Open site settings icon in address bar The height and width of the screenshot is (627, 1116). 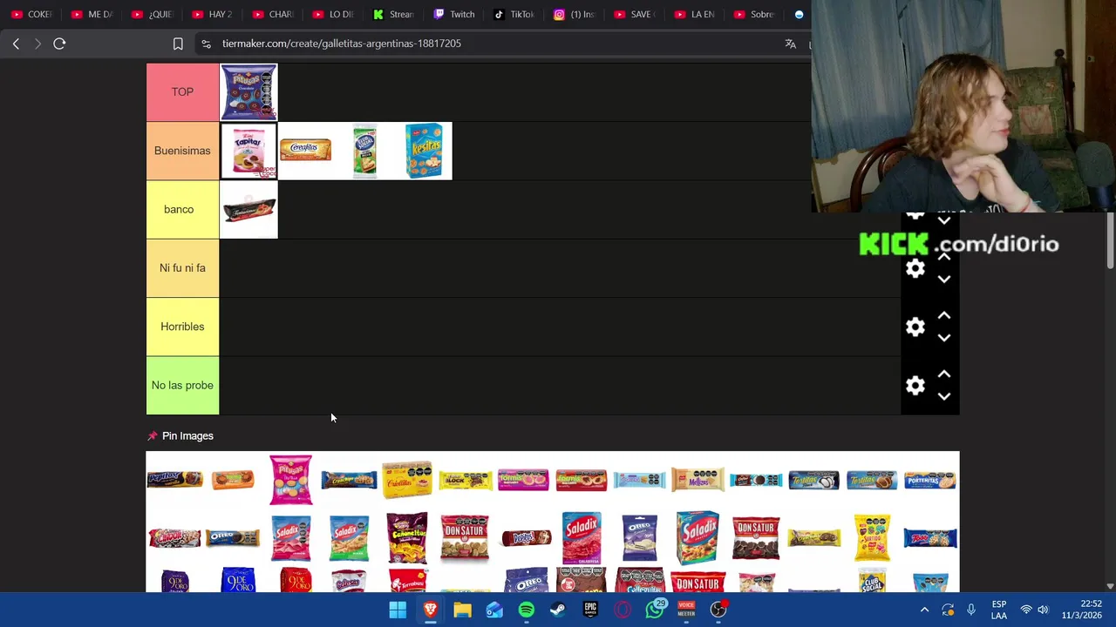coord(205,44)
